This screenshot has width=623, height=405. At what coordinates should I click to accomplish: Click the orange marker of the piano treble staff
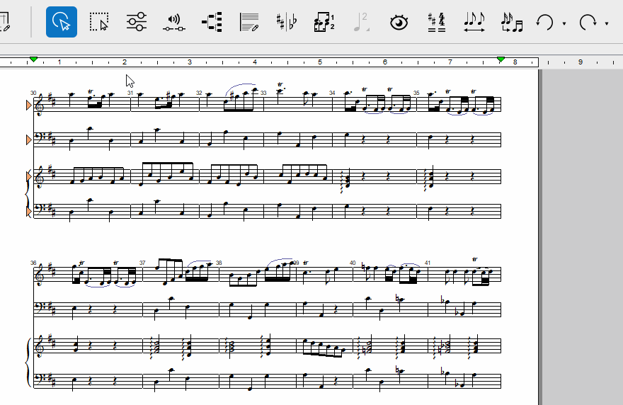(28, 176)
